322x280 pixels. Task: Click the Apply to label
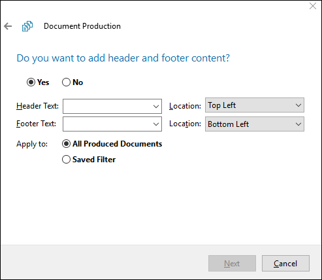pyautogui.click(x=32, y=144)
